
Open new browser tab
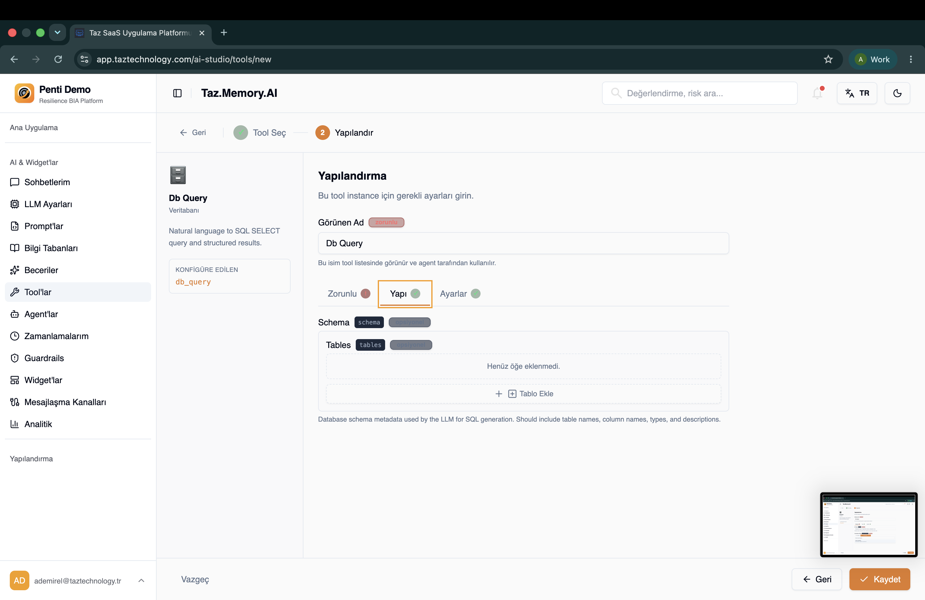[224, 33]
